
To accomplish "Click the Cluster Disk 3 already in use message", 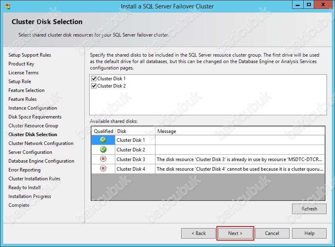I will tap(239, 159).
